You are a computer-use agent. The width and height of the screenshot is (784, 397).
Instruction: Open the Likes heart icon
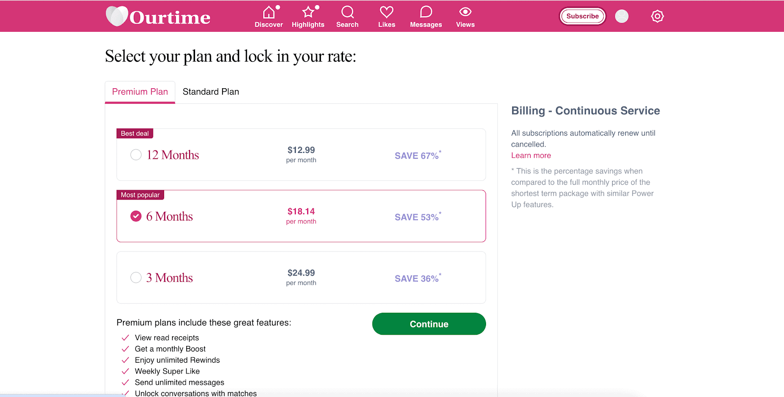click(x=387, y=12)
